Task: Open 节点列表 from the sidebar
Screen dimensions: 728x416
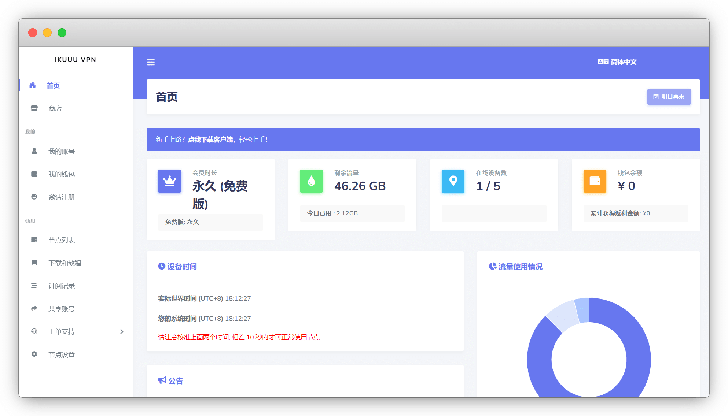Action: [x=62, y=240]
